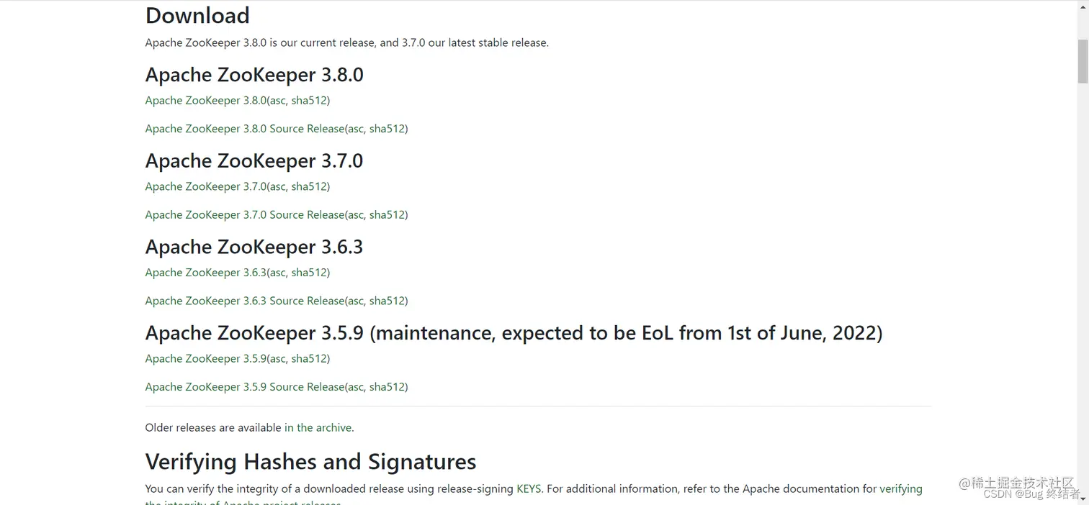Screen dimensions: 1089x505
Task: Open the Apache ZooKeeper 3.6.3 binary download link
Action: click(206, 273)
